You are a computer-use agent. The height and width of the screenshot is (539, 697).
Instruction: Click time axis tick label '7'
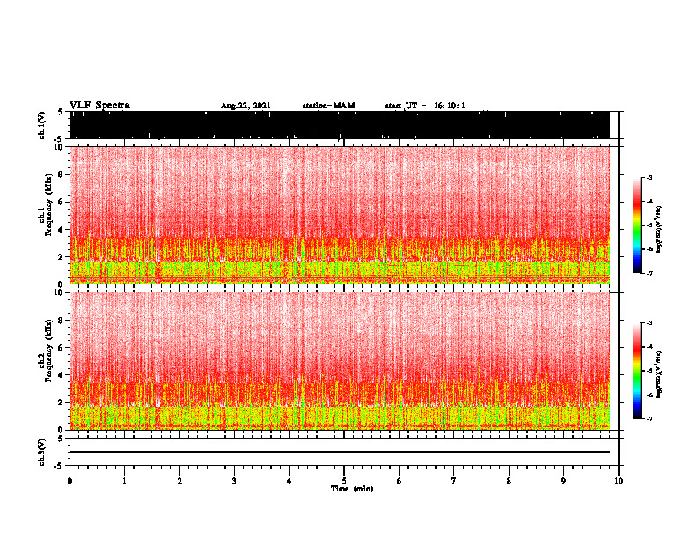pos(454,481)
